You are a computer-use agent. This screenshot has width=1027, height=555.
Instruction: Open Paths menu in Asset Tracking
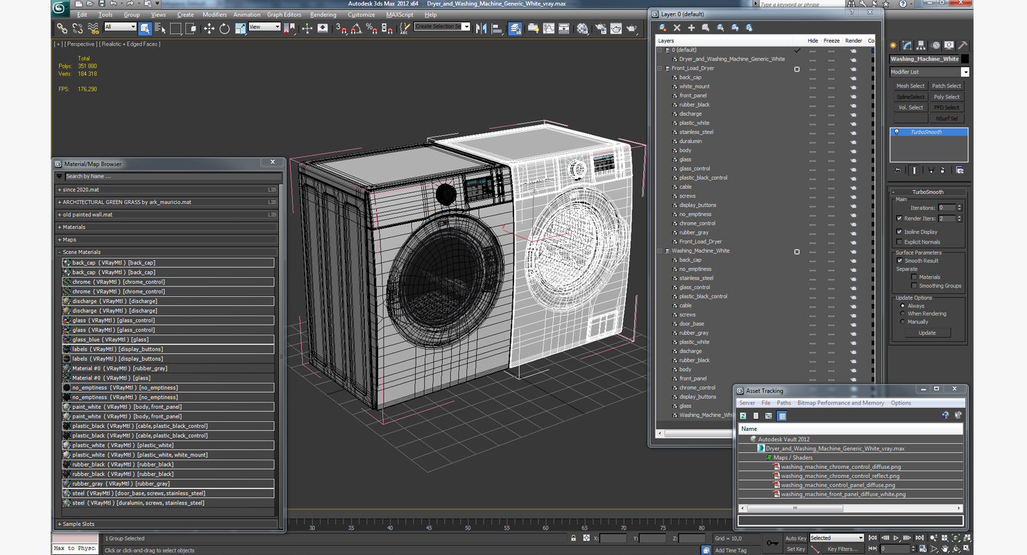click(x=783, y=403)
